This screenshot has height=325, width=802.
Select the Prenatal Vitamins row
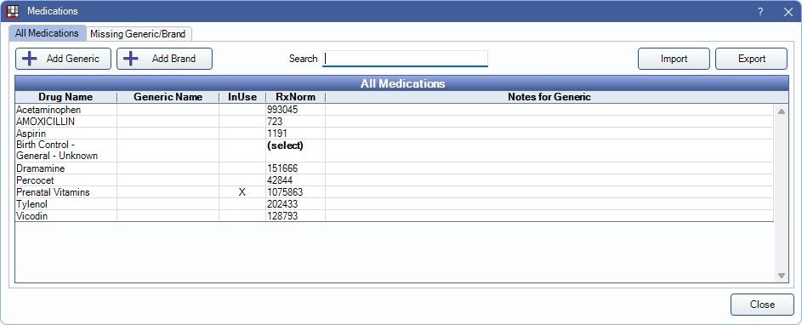[395, 192]
